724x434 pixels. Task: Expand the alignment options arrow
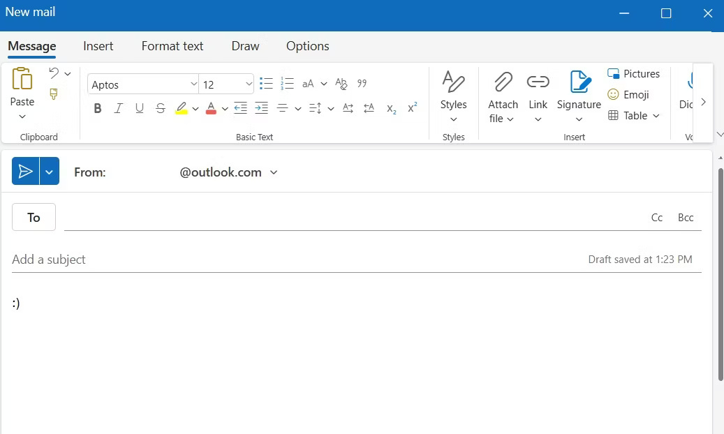[298, 109]
